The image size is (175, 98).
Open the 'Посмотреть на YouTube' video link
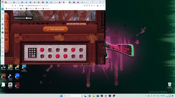pos(23,18)
